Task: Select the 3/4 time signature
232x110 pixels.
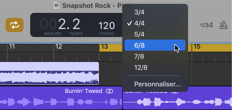Action: click(139, 12)
